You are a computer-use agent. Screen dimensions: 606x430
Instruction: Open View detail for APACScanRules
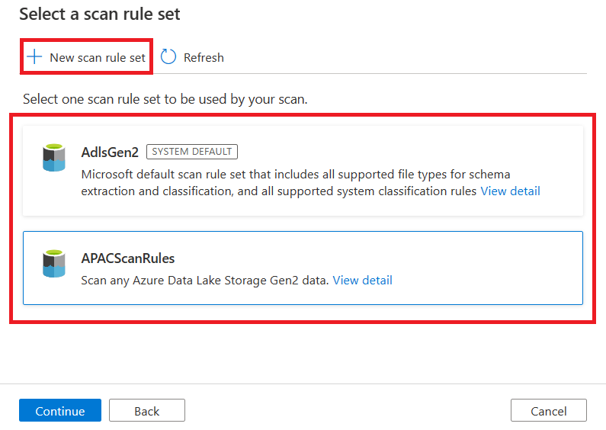tap(362, 280)
